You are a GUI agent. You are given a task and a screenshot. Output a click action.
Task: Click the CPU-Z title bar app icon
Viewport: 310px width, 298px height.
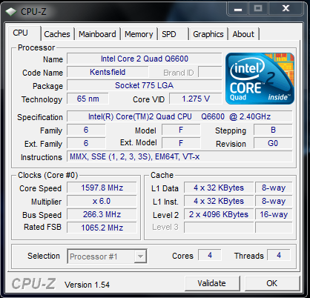point(11,12)
